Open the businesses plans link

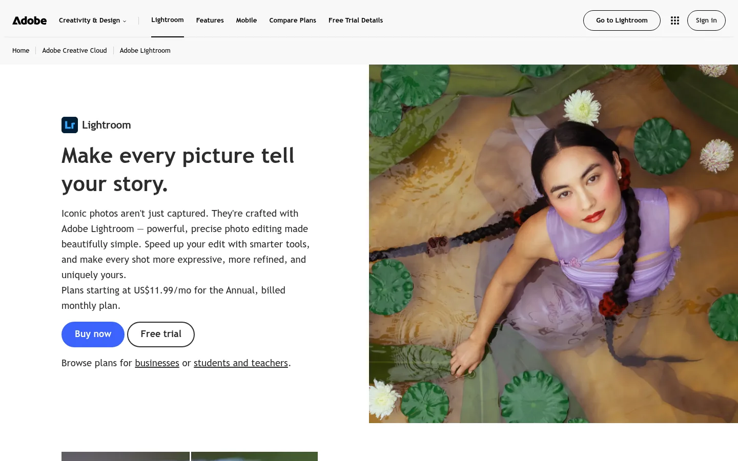(x=157, y=363)
